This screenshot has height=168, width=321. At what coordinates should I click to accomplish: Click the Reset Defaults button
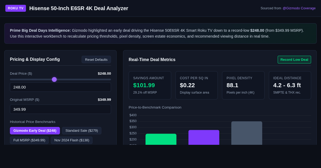(x=96, y=59)
